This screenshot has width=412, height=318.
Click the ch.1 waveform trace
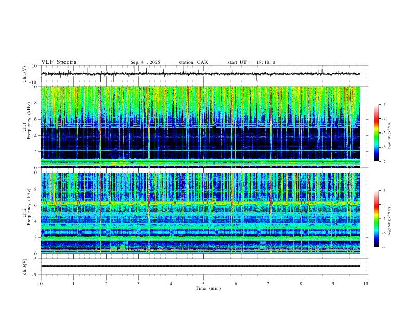point(200,74)
